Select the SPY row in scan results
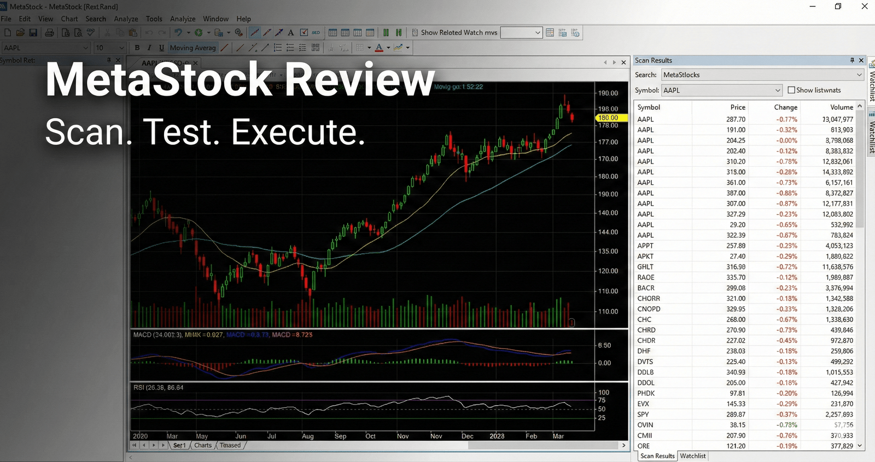The image size is (875, 462). point(745,414)
